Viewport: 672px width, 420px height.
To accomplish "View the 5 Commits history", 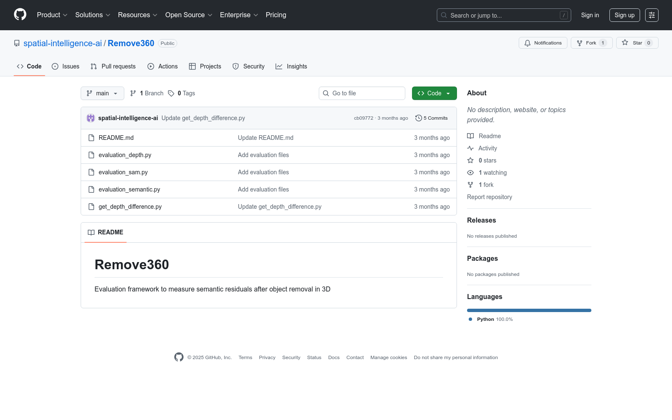I will (x=431, y=118).
